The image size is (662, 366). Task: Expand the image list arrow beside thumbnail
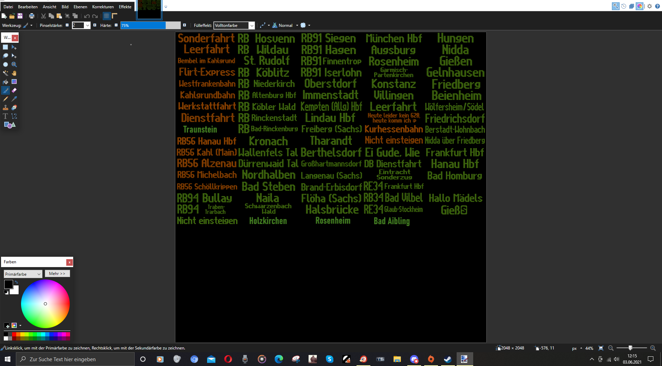tap(166, 7)
